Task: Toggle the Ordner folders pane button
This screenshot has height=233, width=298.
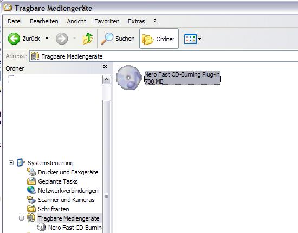Action: (x=159, y=39)
